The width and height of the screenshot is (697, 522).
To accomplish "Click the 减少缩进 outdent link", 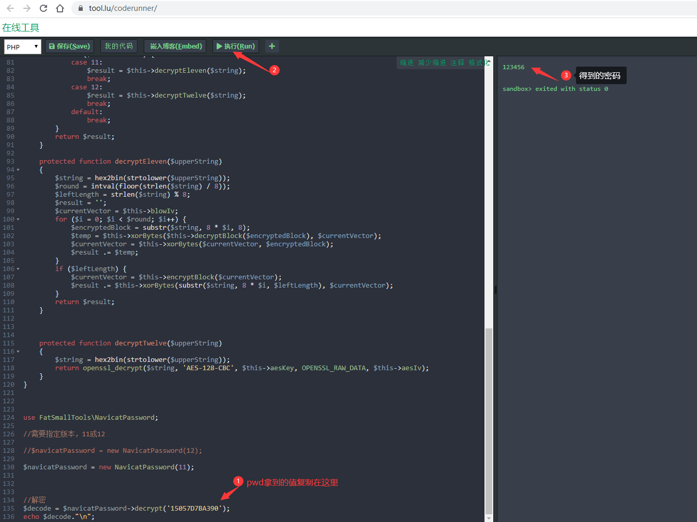I will (x=432, y=62).
